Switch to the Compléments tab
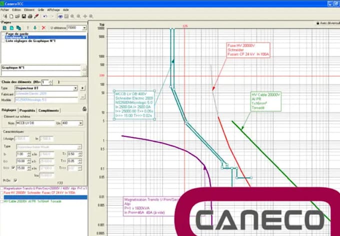 coord(48,110)
